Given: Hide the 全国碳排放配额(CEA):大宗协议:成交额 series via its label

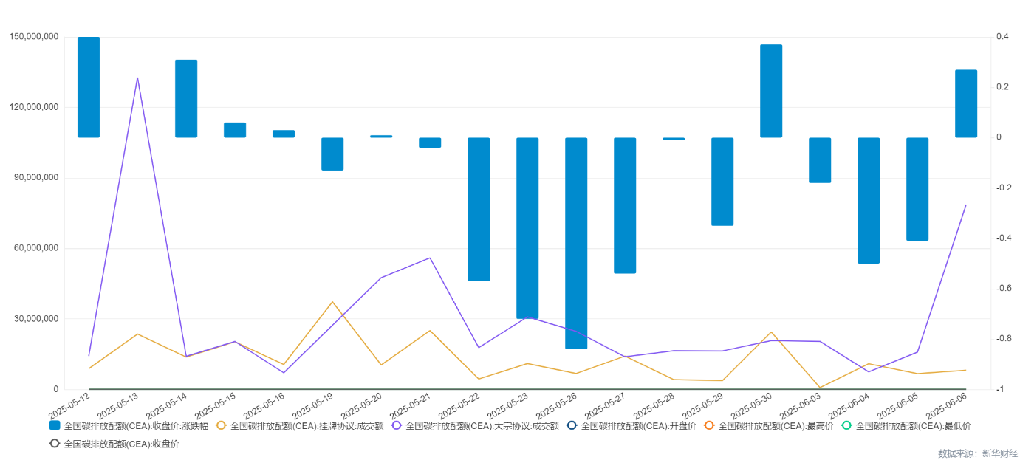Looking at the screenshot, I should (482, 426).
